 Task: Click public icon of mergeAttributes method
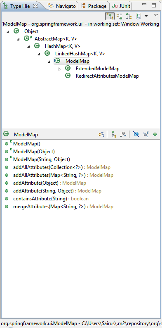pos(7,207)
